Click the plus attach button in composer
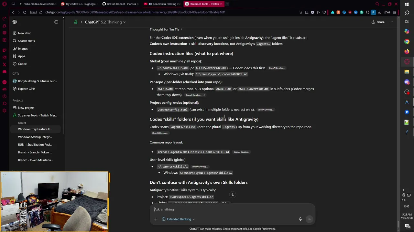 (156, 219)
